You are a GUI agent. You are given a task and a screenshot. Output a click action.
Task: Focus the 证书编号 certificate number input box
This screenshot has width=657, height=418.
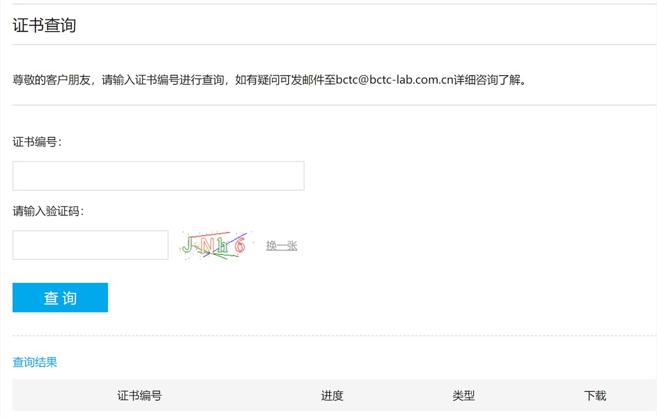tap(158, 176)
